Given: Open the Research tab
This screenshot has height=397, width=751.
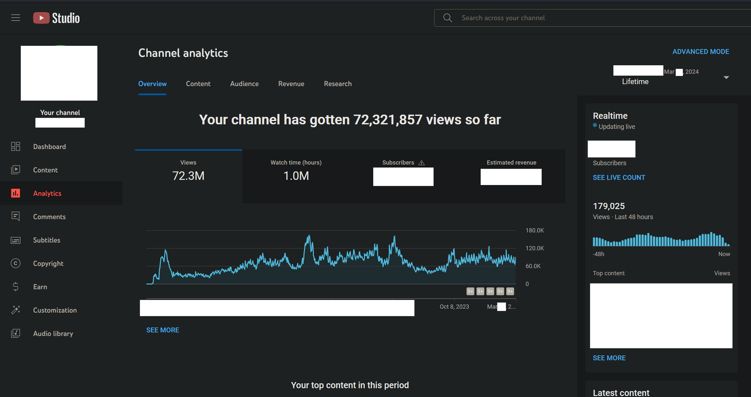Looking at the screenshot, I should coord(338,84).
